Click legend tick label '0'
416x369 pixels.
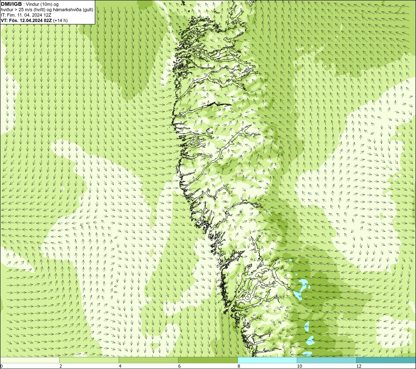(1, 366)
